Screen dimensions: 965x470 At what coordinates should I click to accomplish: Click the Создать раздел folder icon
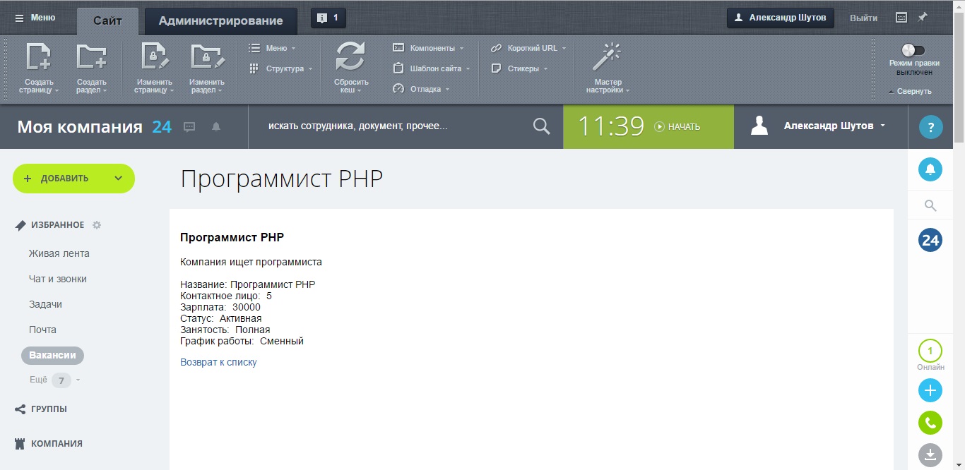click(91, 57)
